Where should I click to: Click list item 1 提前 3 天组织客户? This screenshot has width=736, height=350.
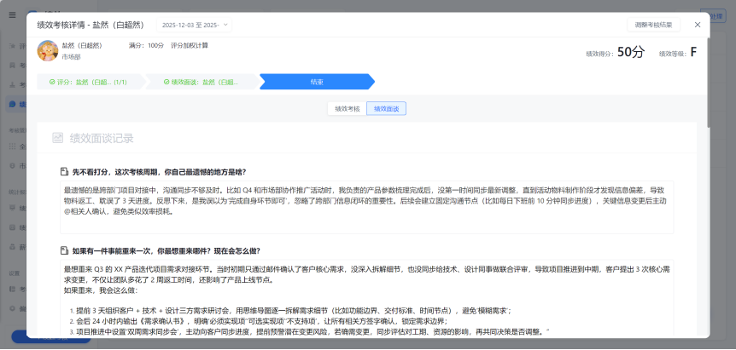click(294, 311)
